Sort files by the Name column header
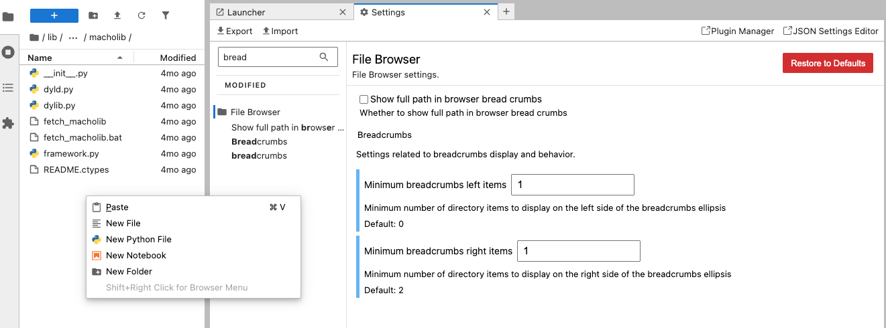 [76, 58]
